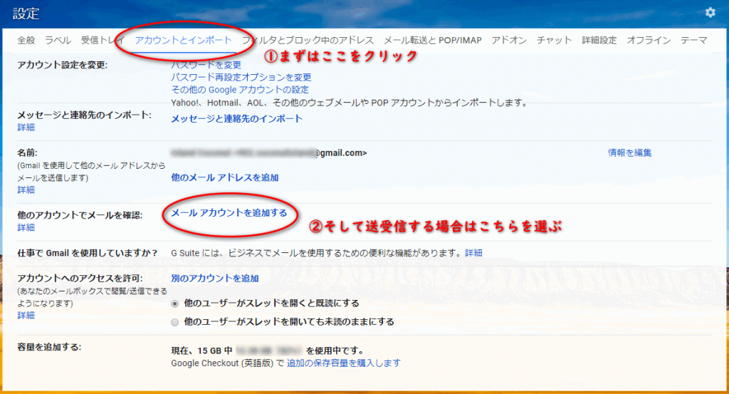Go to the 詳細設定 tab
Image resolution: width=729 pixels, height=394 pixels.
click(599, 41)
